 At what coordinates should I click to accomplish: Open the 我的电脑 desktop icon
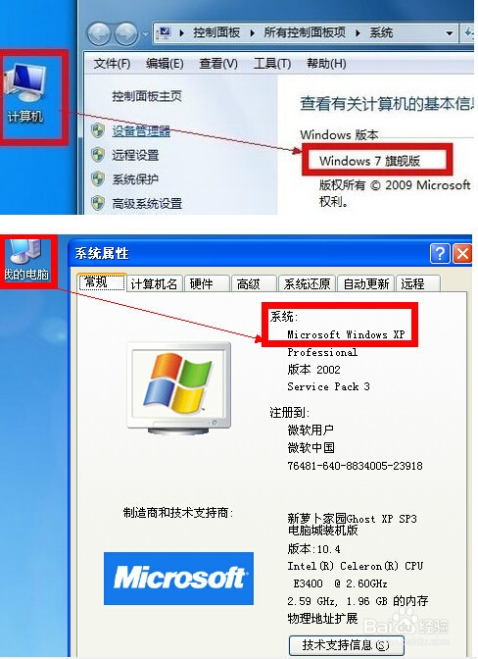point(26,261)
